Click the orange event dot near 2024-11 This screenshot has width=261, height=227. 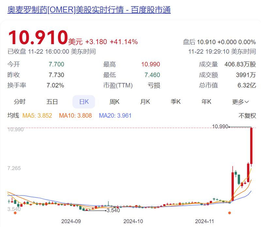[x=230, y=213]
